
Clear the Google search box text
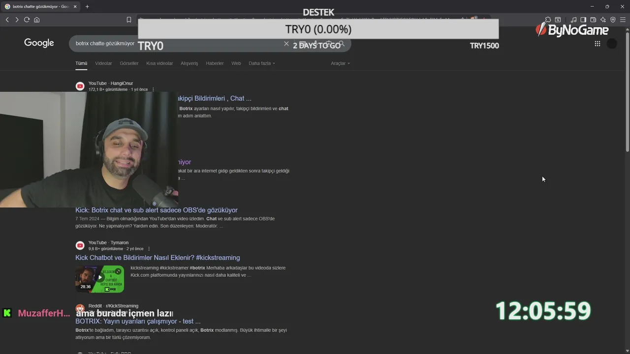coord(286,43)
